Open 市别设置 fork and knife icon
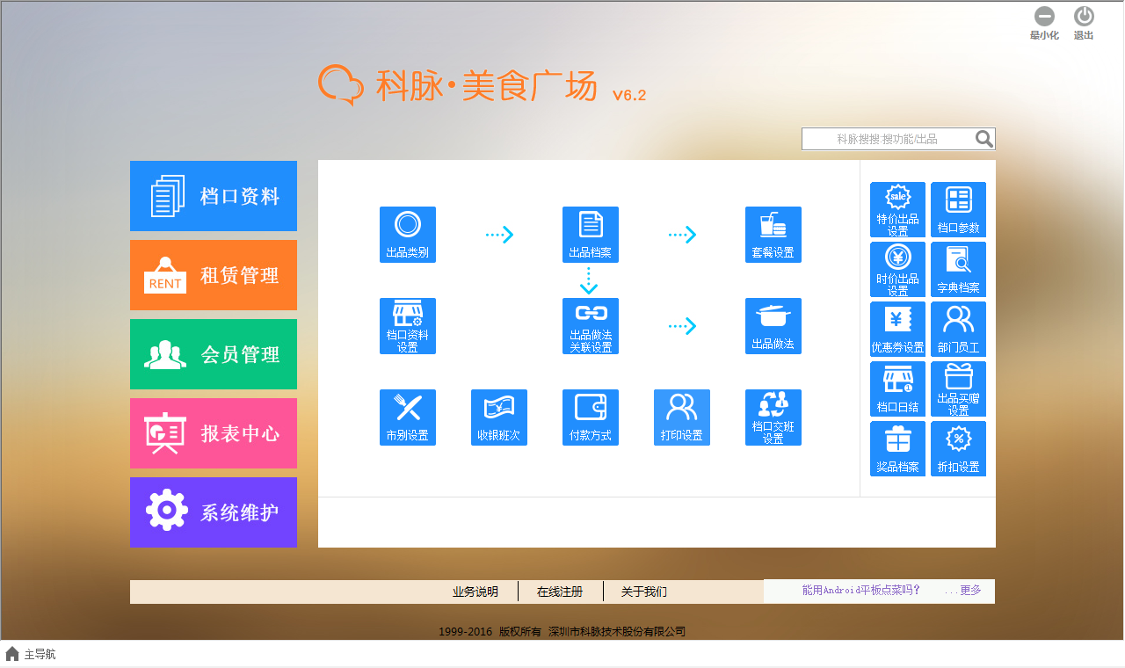Image resolution: width=1125 pixels, height=668 pixels. click(x=407, y=417)
